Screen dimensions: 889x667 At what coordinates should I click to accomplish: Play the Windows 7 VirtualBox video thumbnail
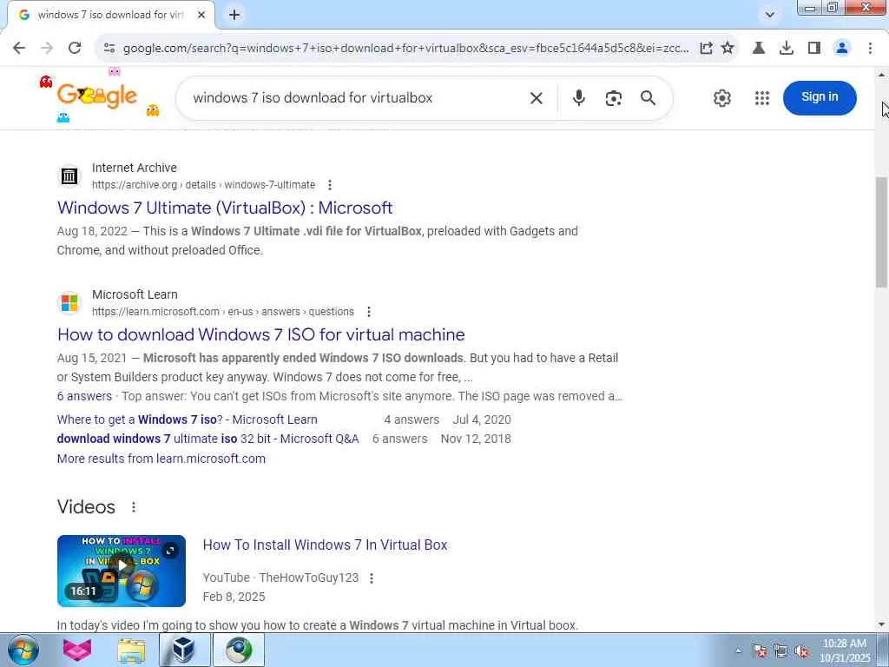coord(122,571)
